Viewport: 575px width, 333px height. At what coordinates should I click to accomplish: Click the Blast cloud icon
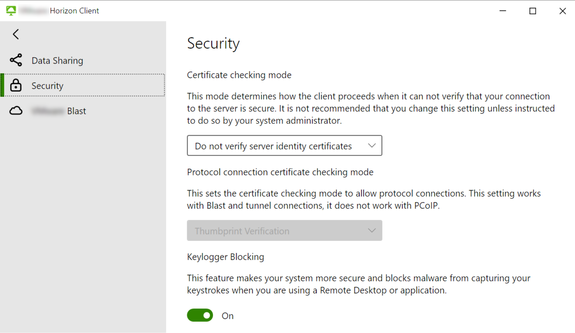coord(16,111)
